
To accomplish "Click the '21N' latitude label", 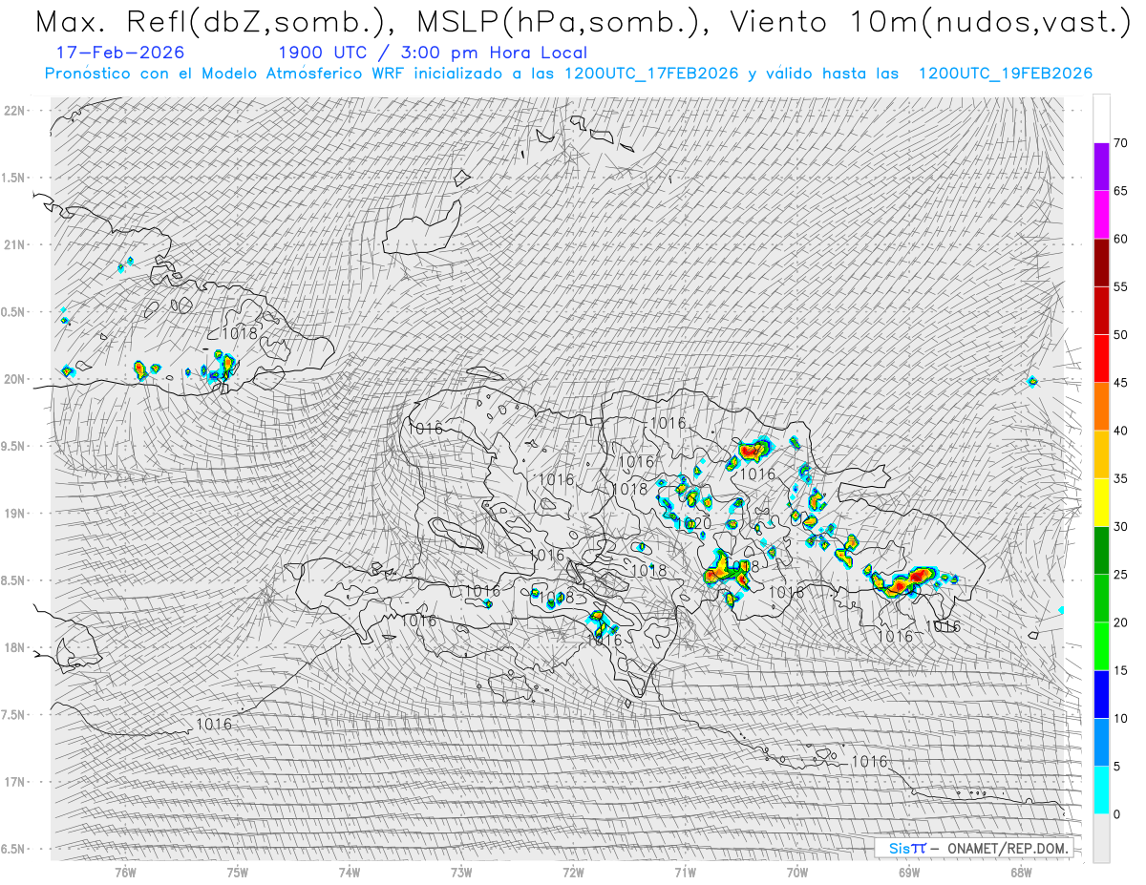I will 14,244.
